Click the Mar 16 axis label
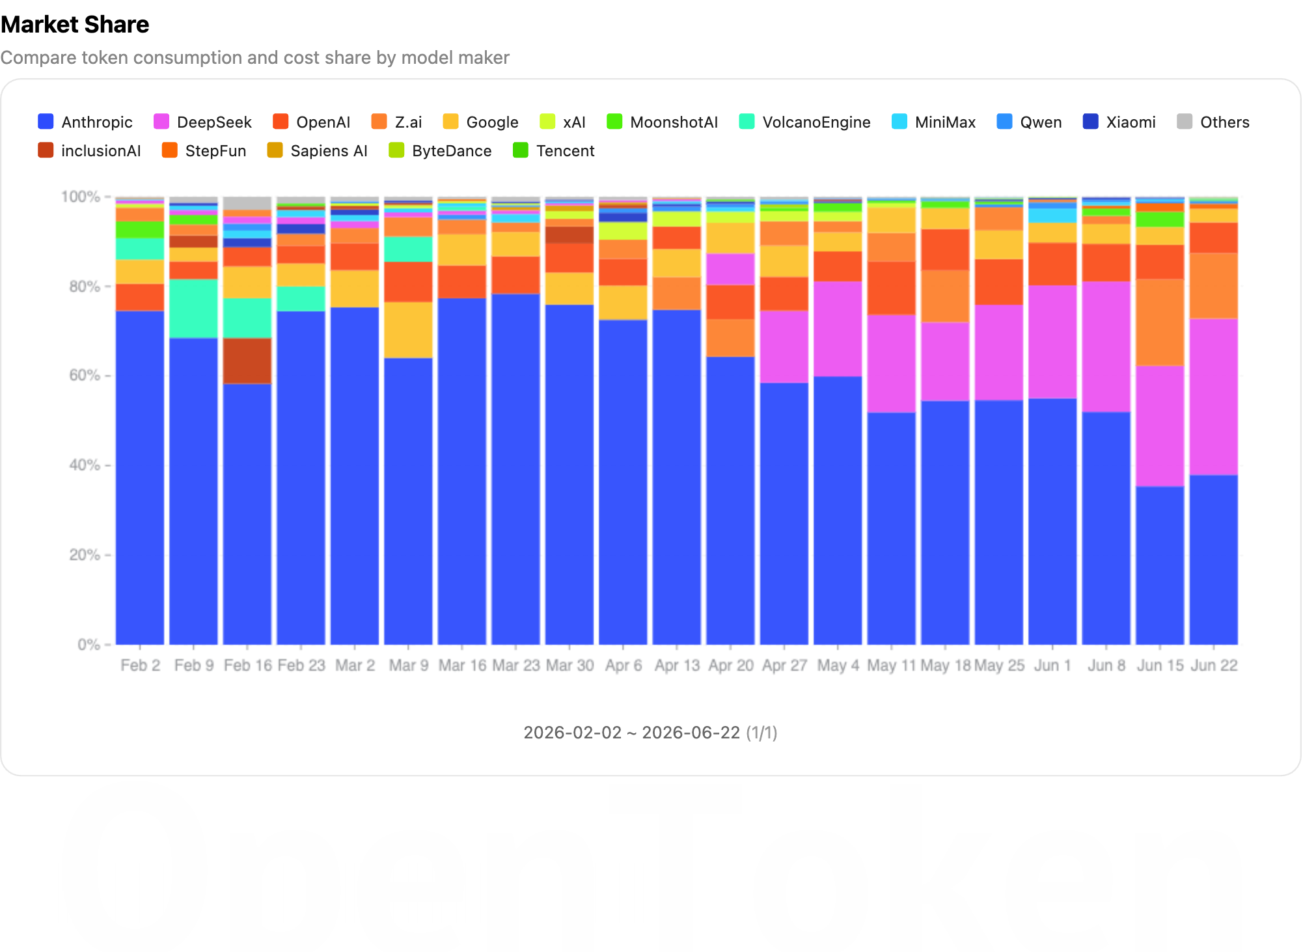The width and height of the screenshot is (1303, 952). (462, 665)
